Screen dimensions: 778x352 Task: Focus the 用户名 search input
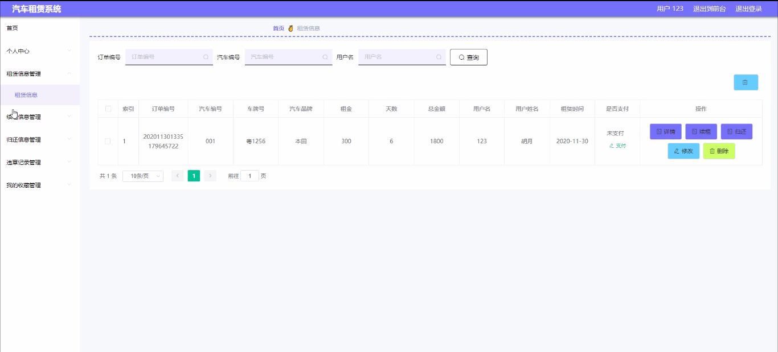[402, 57]
